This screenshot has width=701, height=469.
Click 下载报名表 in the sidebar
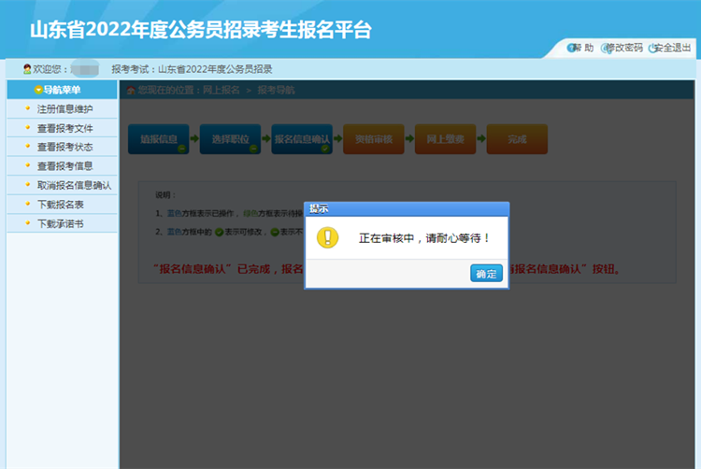(61, 204)
